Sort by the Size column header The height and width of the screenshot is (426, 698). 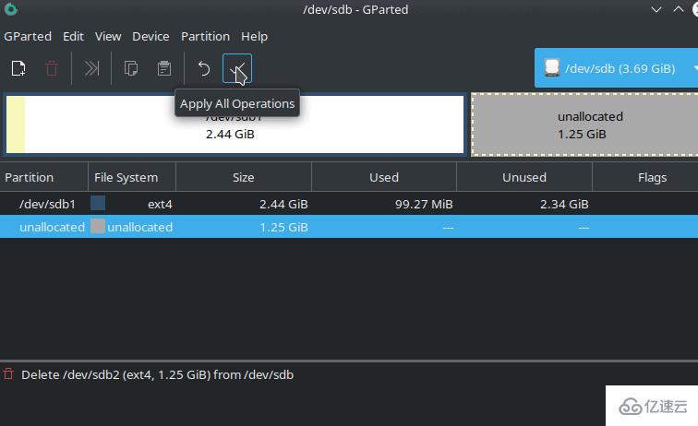[244, 177]
